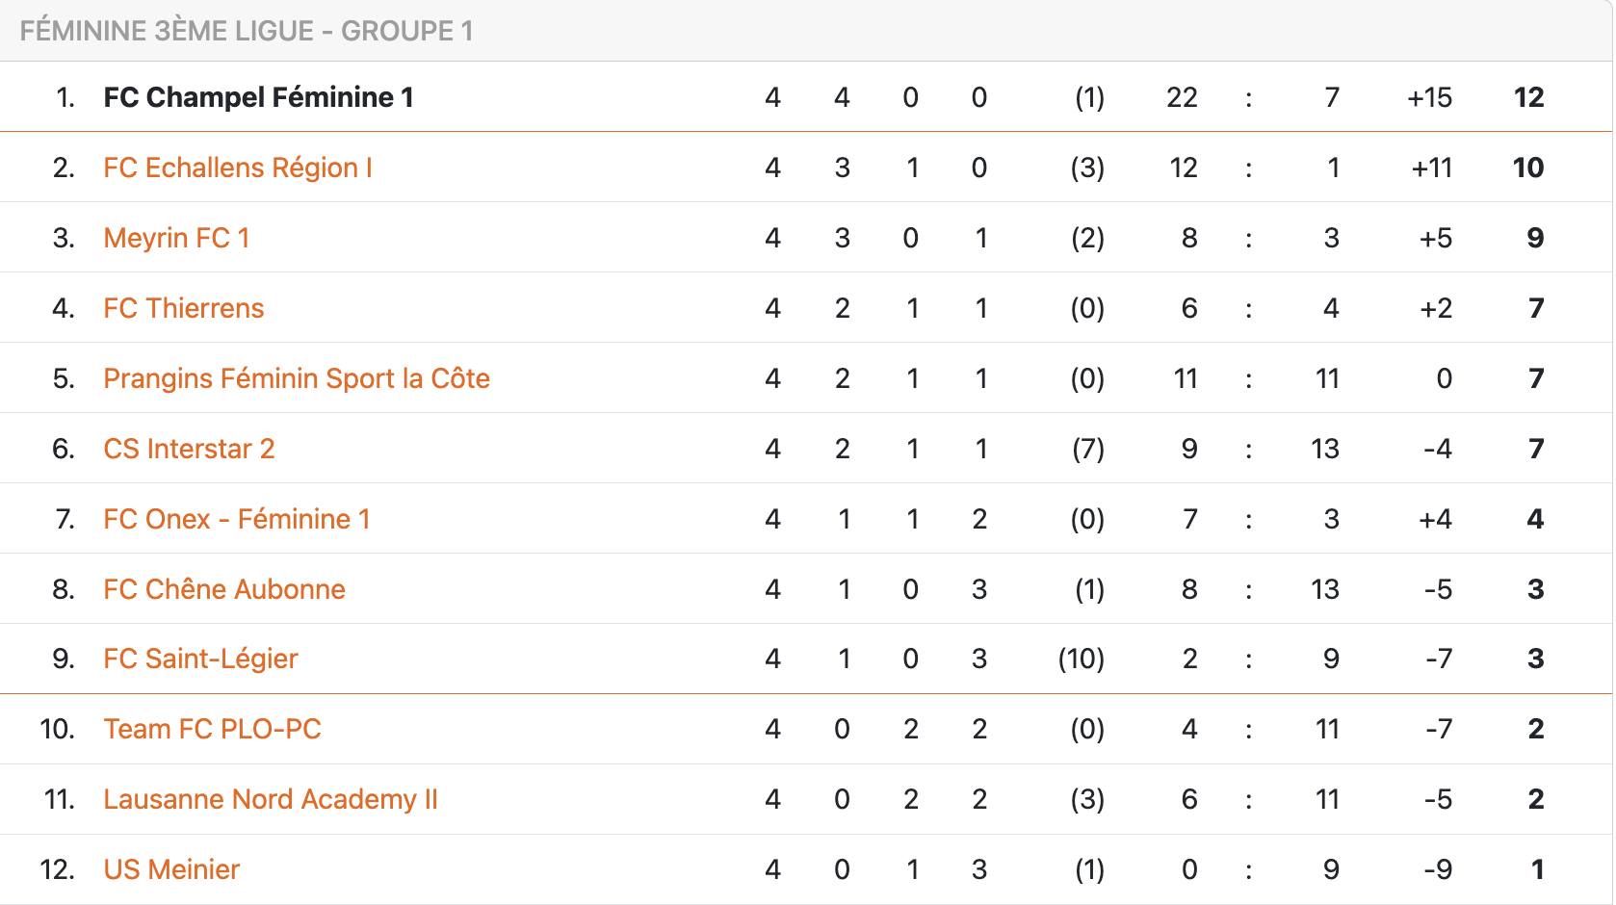Select the FC Saint-Légier link

[200, 659]
